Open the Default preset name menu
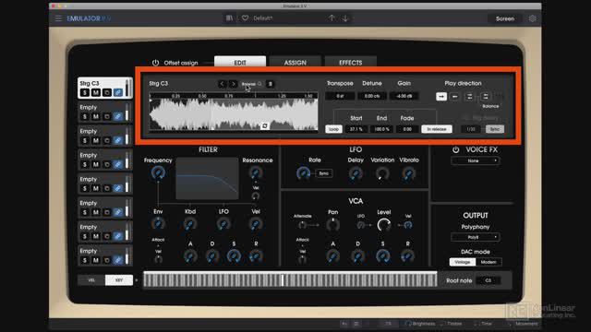The image size is (591, 332). pos(262,18)
